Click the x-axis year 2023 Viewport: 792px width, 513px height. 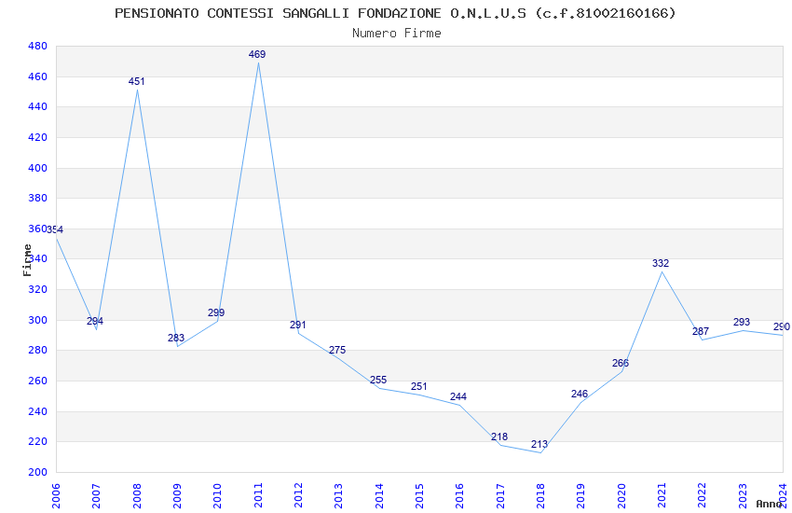743,495
